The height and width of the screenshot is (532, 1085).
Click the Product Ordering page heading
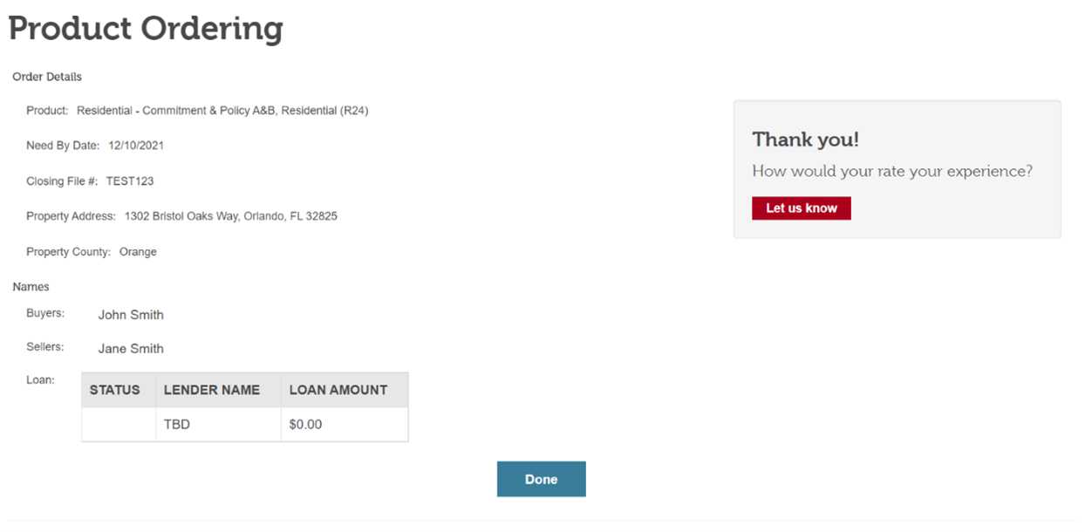[x=146, y=29]
